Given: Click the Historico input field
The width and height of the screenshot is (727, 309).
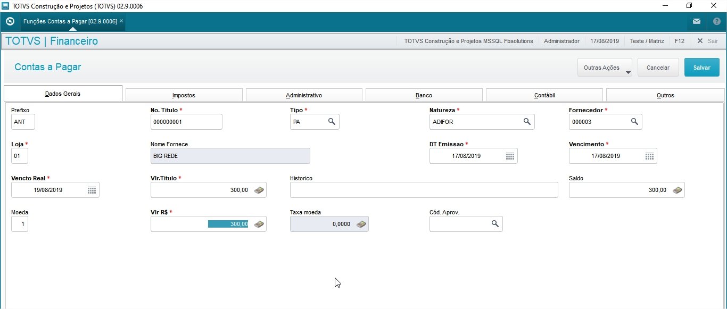Looking at the screenshot, I should coord(424,190).
